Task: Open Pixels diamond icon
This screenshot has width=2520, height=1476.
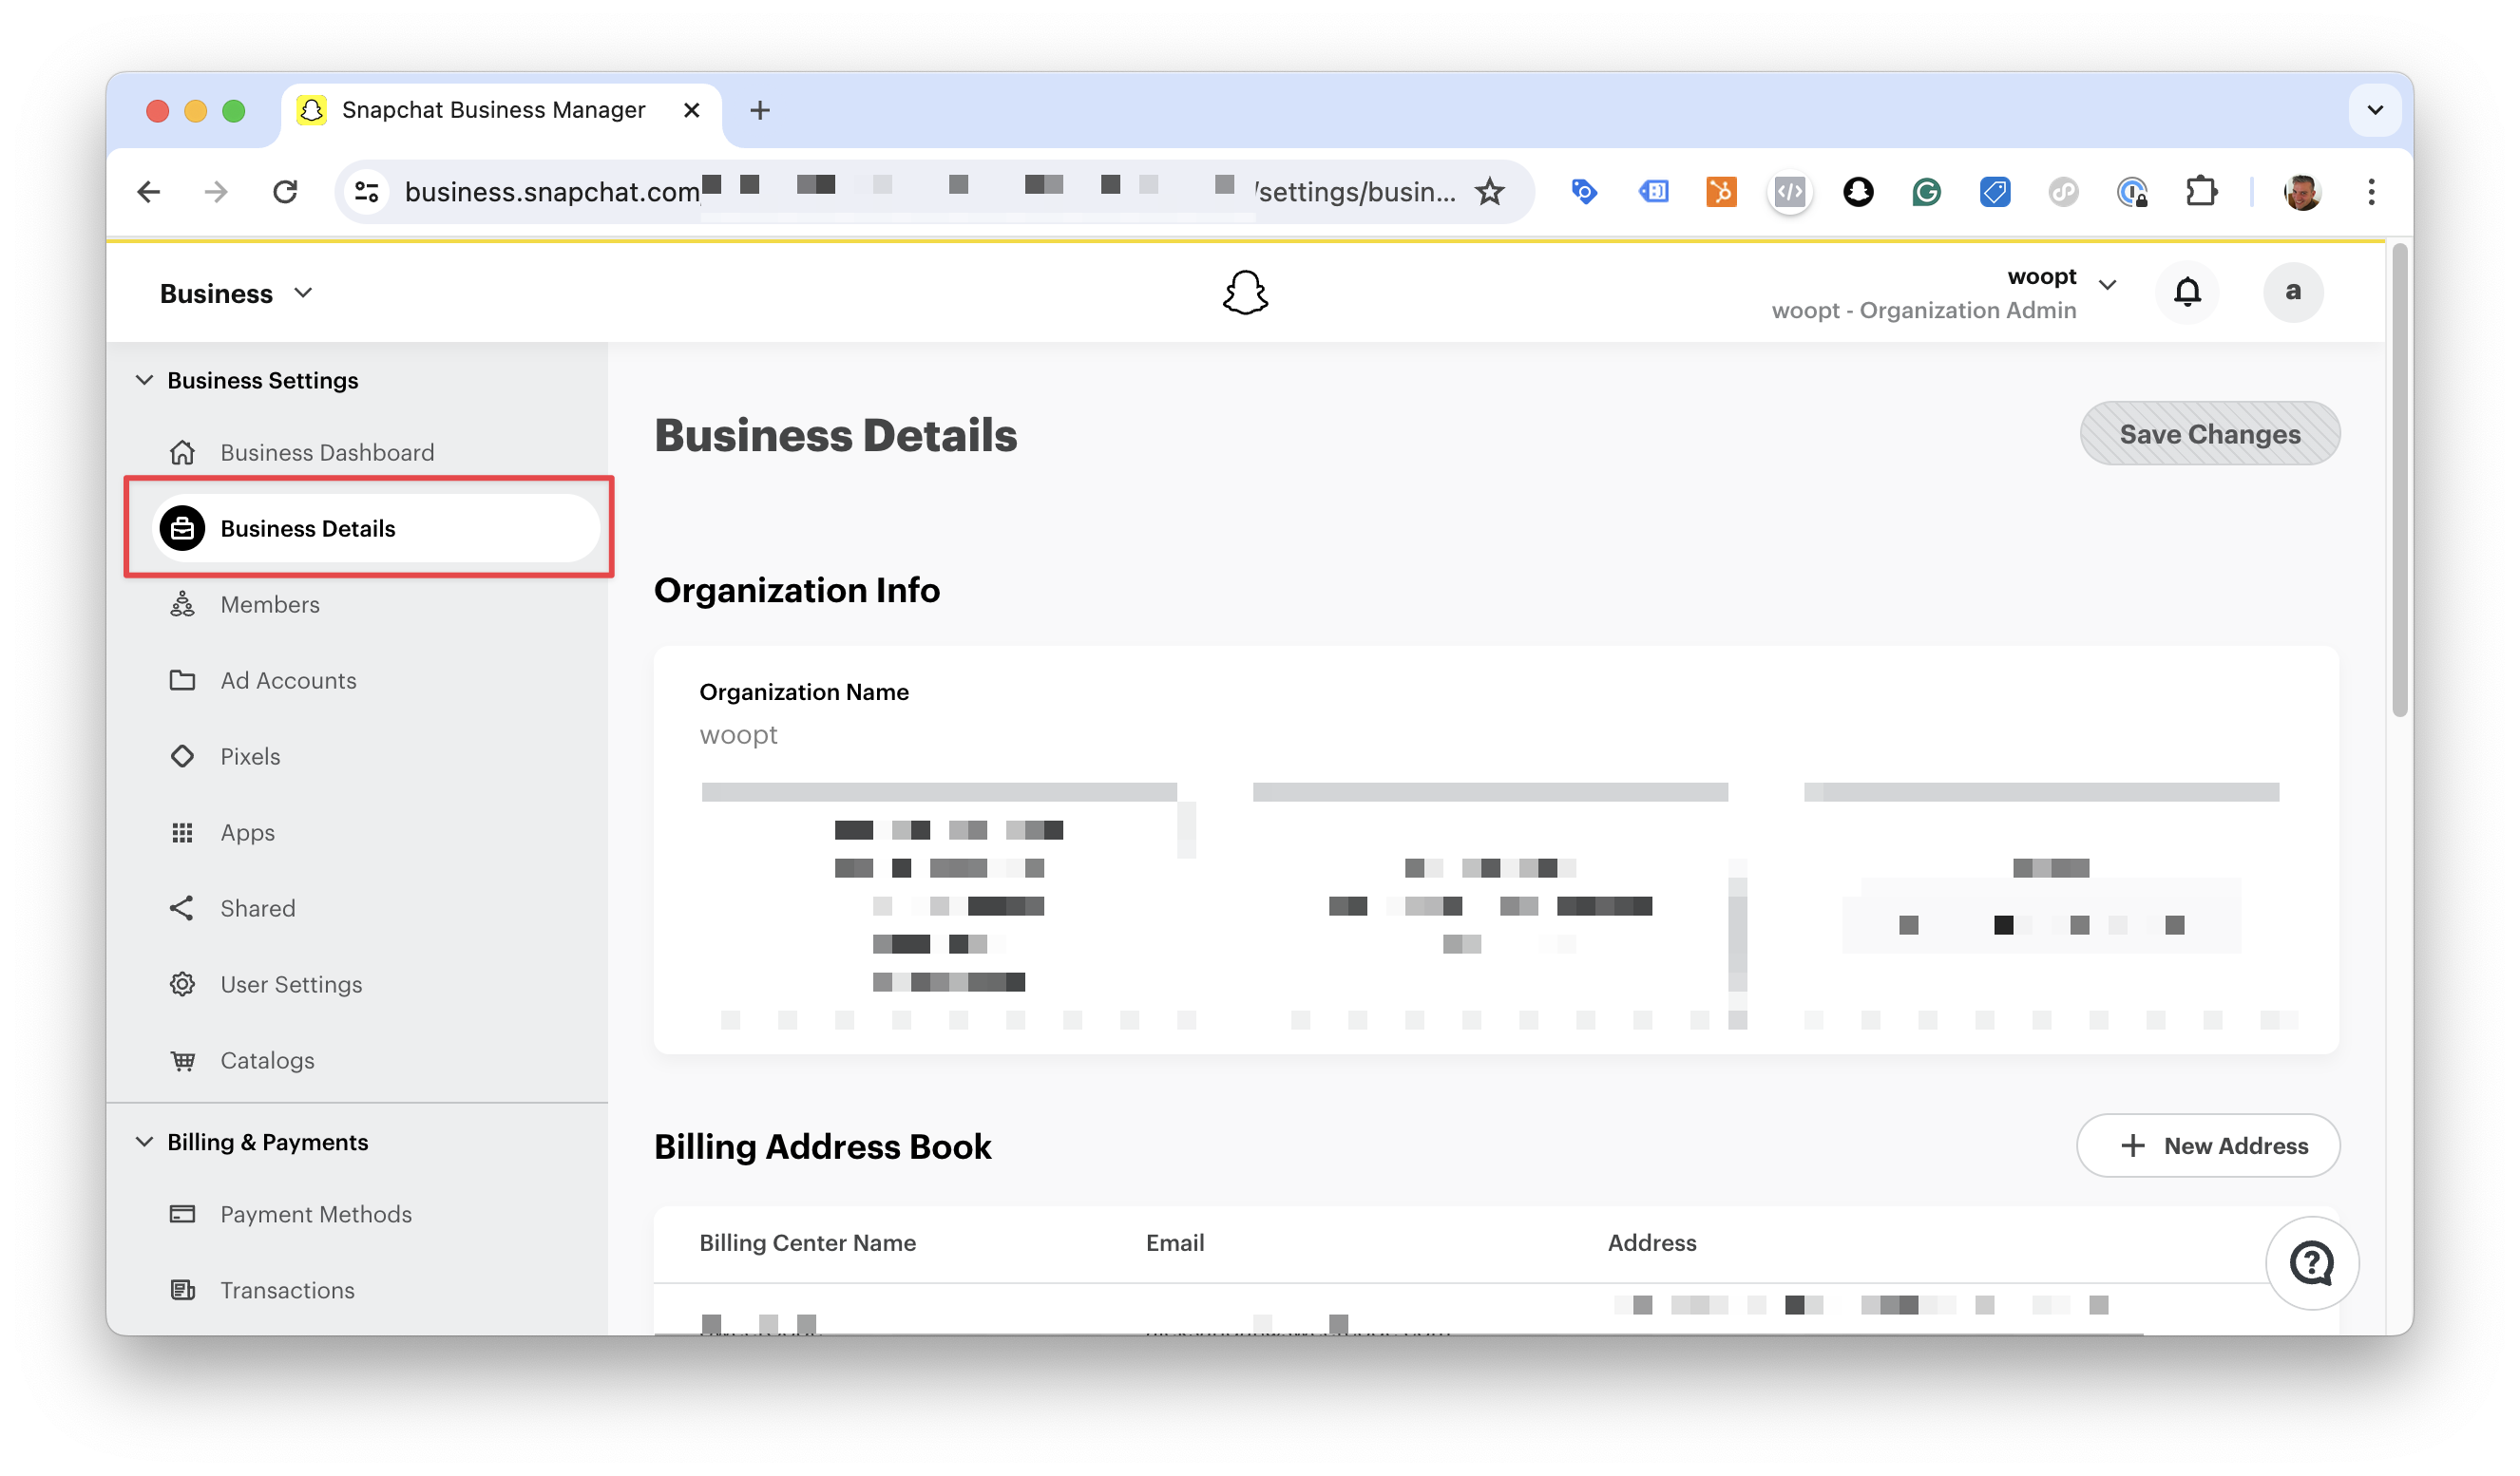Action: point(182,756)
